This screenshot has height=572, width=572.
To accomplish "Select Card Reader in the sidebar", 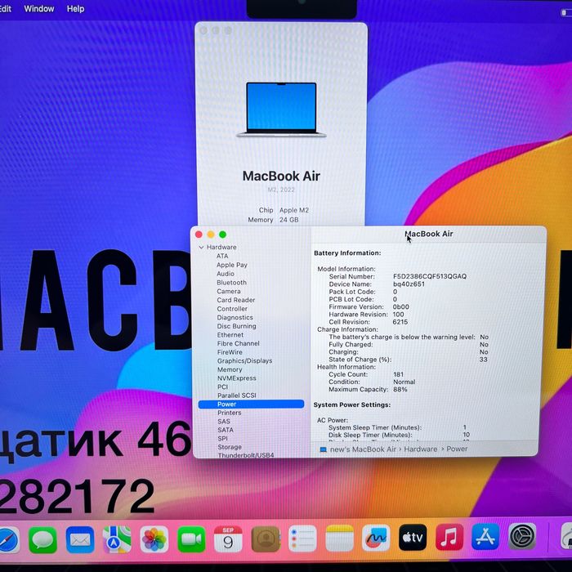I will (x=236, y=300).
